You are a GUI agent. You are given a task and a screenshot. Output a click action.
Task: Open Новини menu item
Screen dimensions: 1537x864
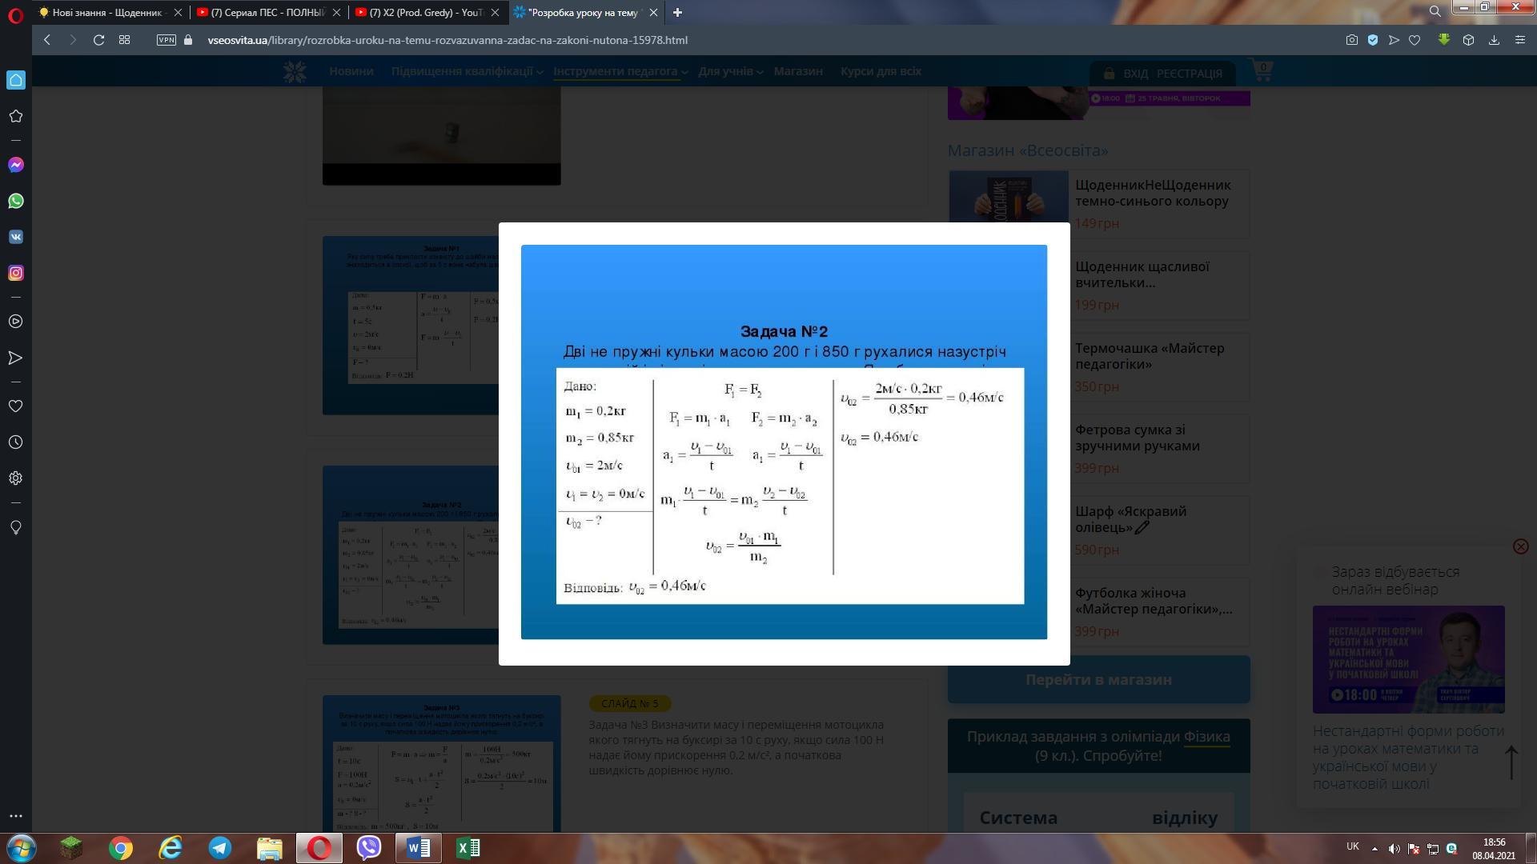[x=351, y=71]
